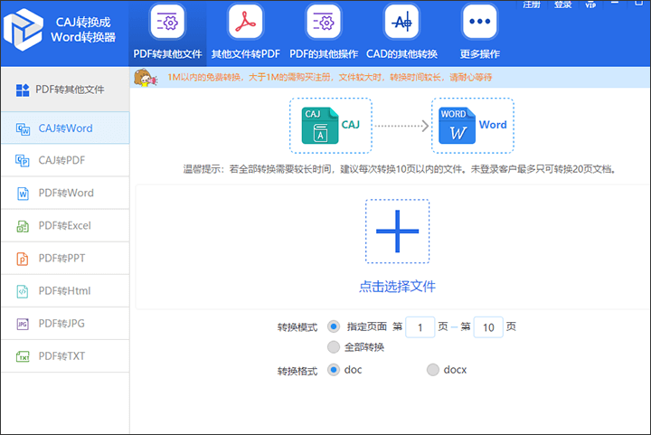The image size is (651, 435).
Task: Open the PDF转其他文件 gear icon
Action: click(x=167, y=22)
